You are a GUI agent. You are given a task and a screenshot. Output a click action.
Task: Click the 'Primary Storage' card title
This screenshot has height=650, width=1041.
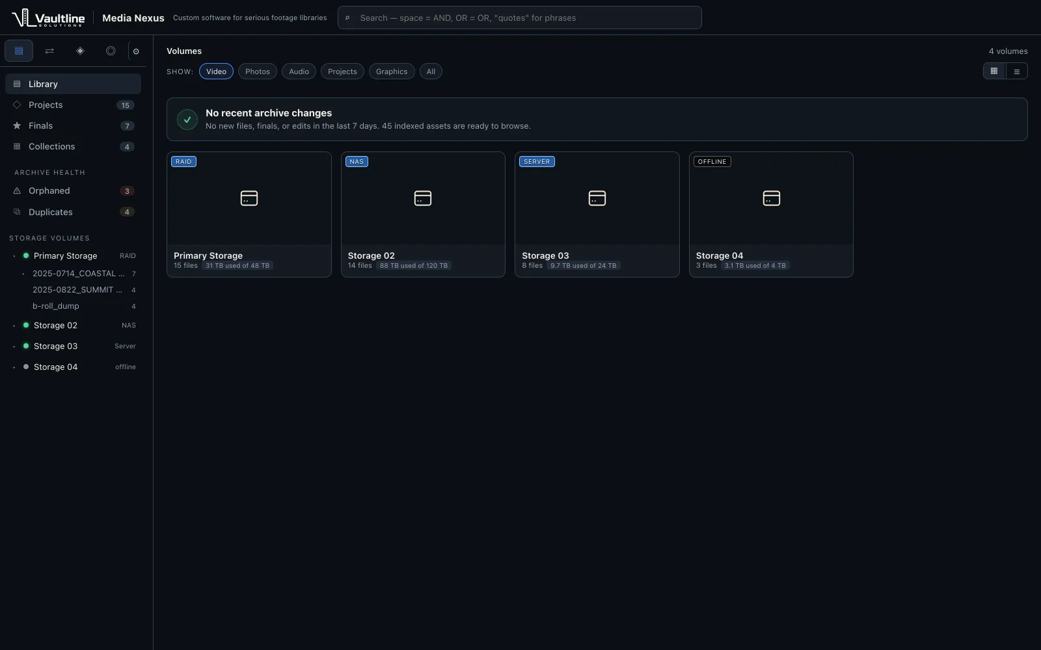(208, 255)
